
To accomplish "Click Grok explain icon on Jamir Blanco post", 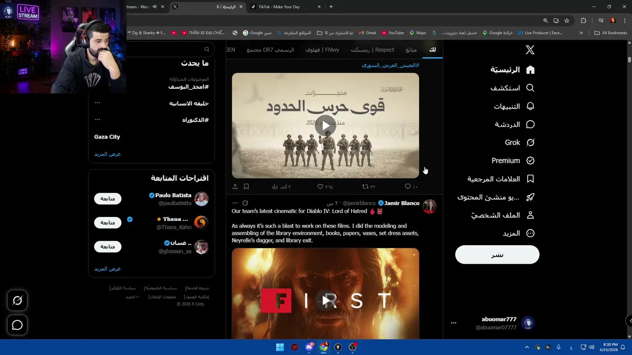I will tap(245, 203).
